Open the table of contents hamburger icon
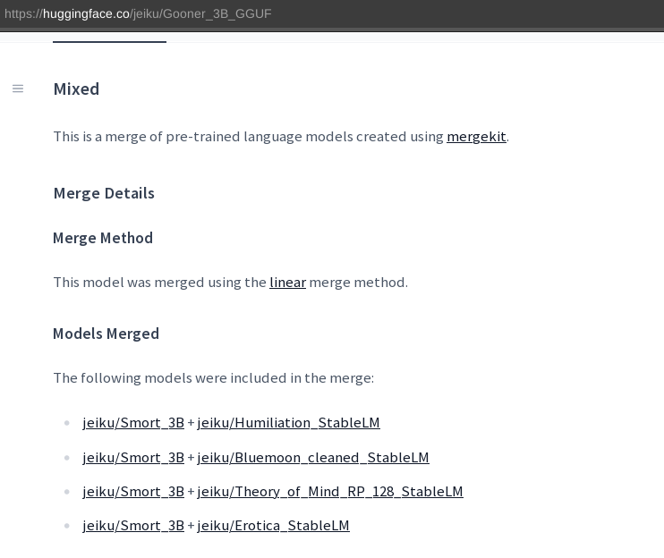The image size is (664, 558). pyautogui.click(x=18, y=89)
